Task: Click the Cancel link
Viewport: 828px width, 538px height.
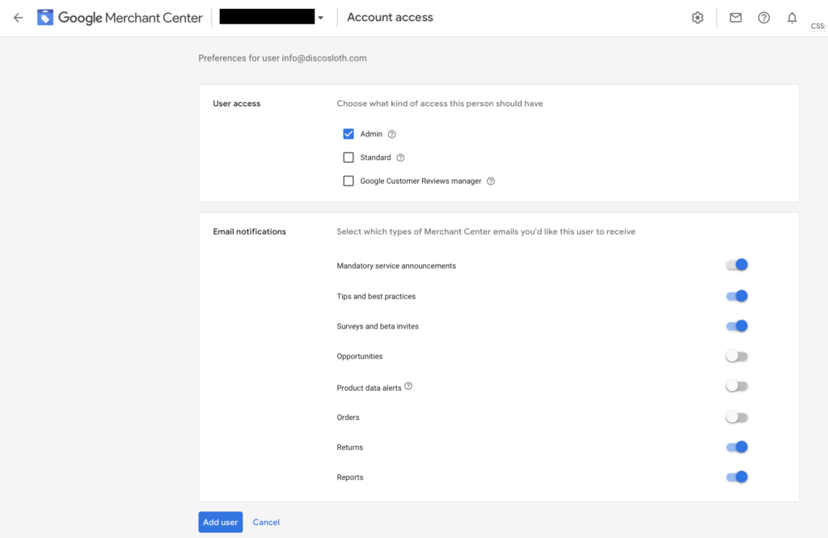Action: pos(266,522)
